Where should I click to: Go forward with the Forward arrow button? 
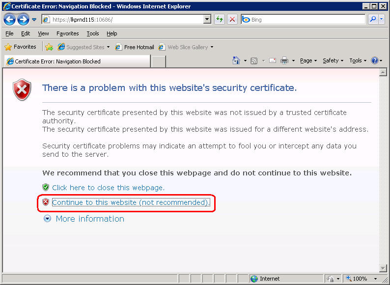[23, 20]
